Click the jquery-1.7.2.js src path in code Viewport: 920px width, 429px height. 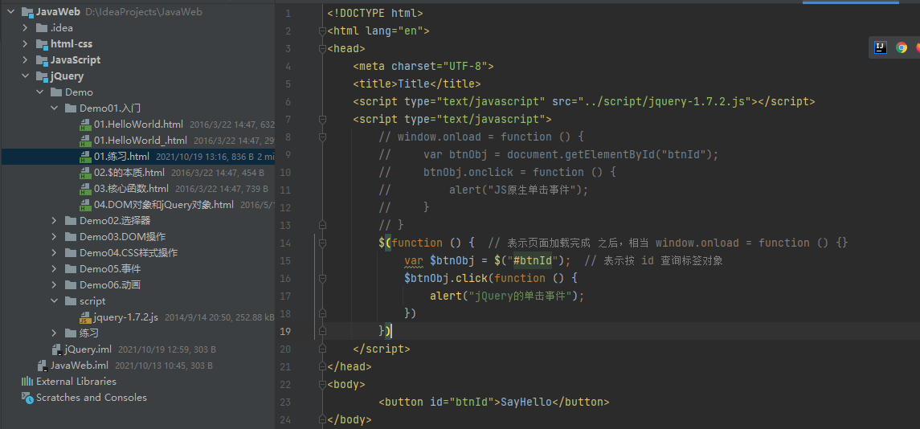coord(666,101)
